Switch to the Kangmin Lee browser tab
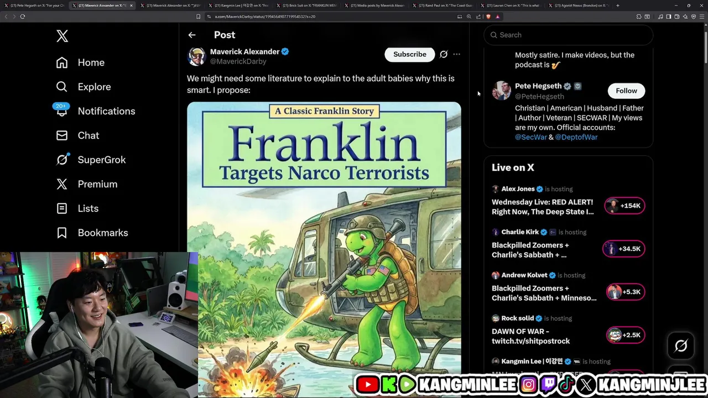708x398 pixels. [238, 6]
